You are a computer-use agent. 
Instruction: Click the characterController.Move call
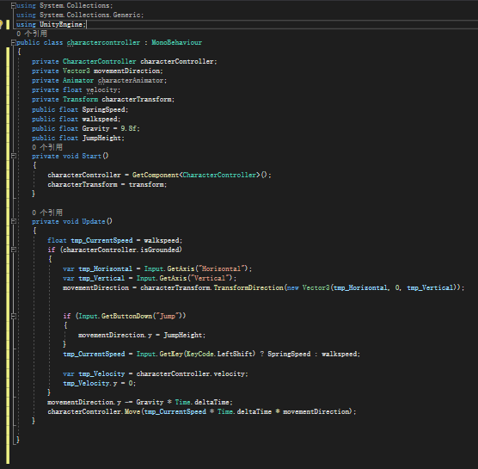point(94,411)
